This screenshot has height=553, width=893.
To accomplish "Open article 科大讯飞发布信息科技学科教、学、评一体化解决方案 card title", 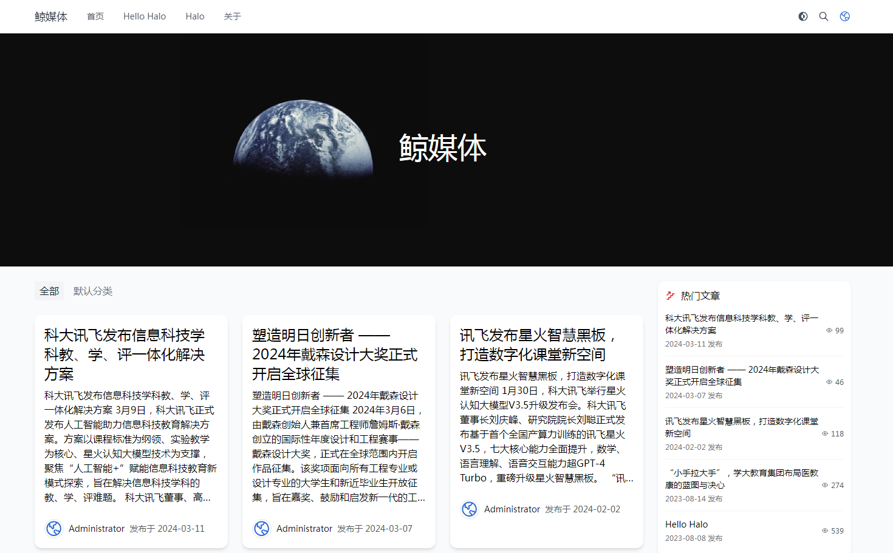I will (x=125, y=355).
